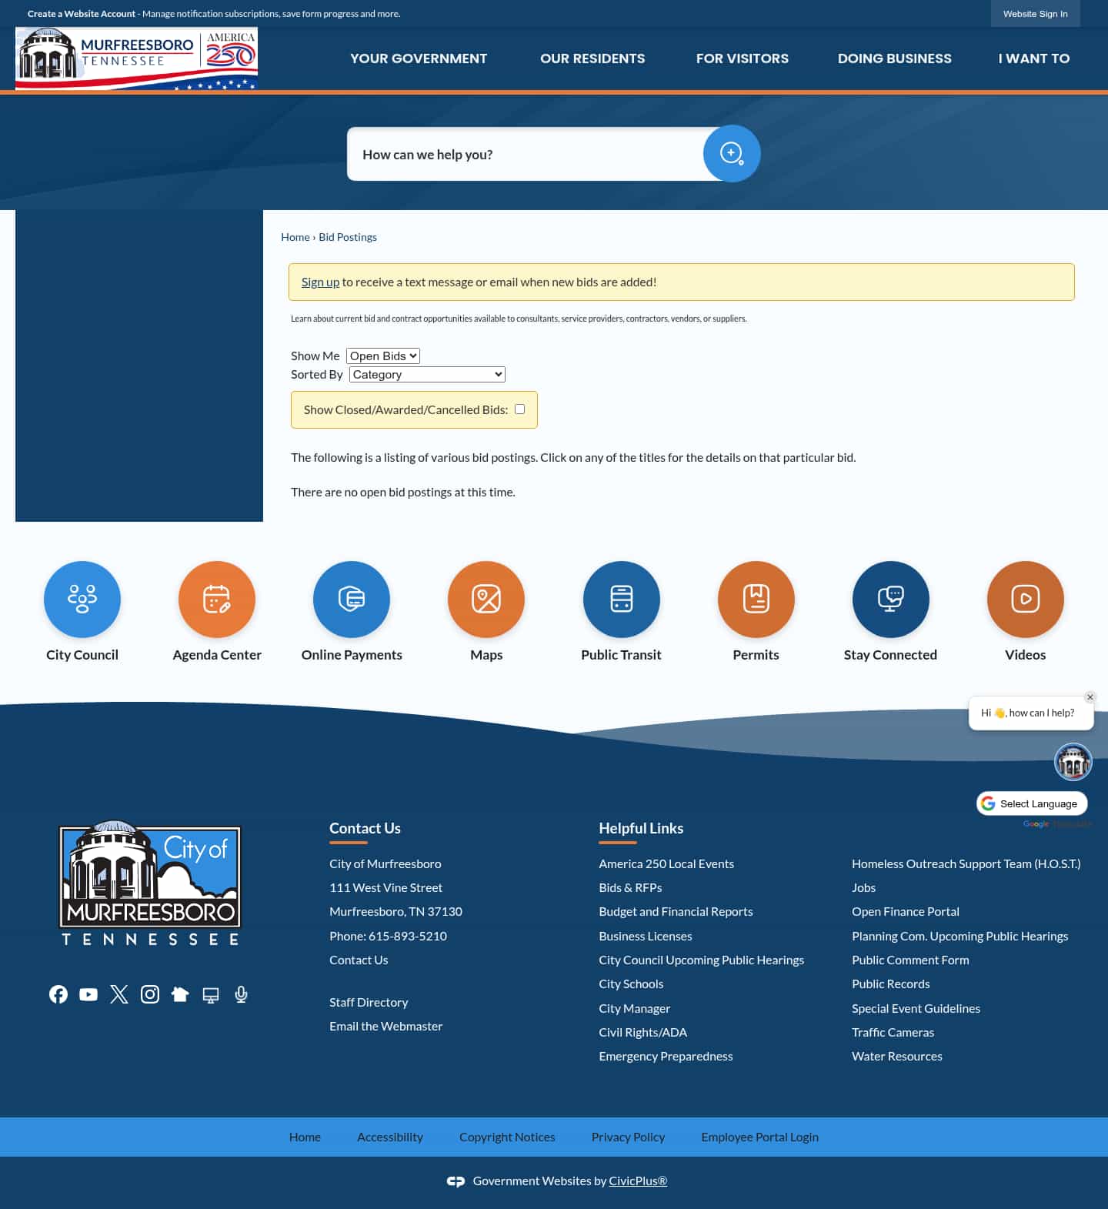
Task: Open the computer monitor icon in footer
Action: coord(211,995)
